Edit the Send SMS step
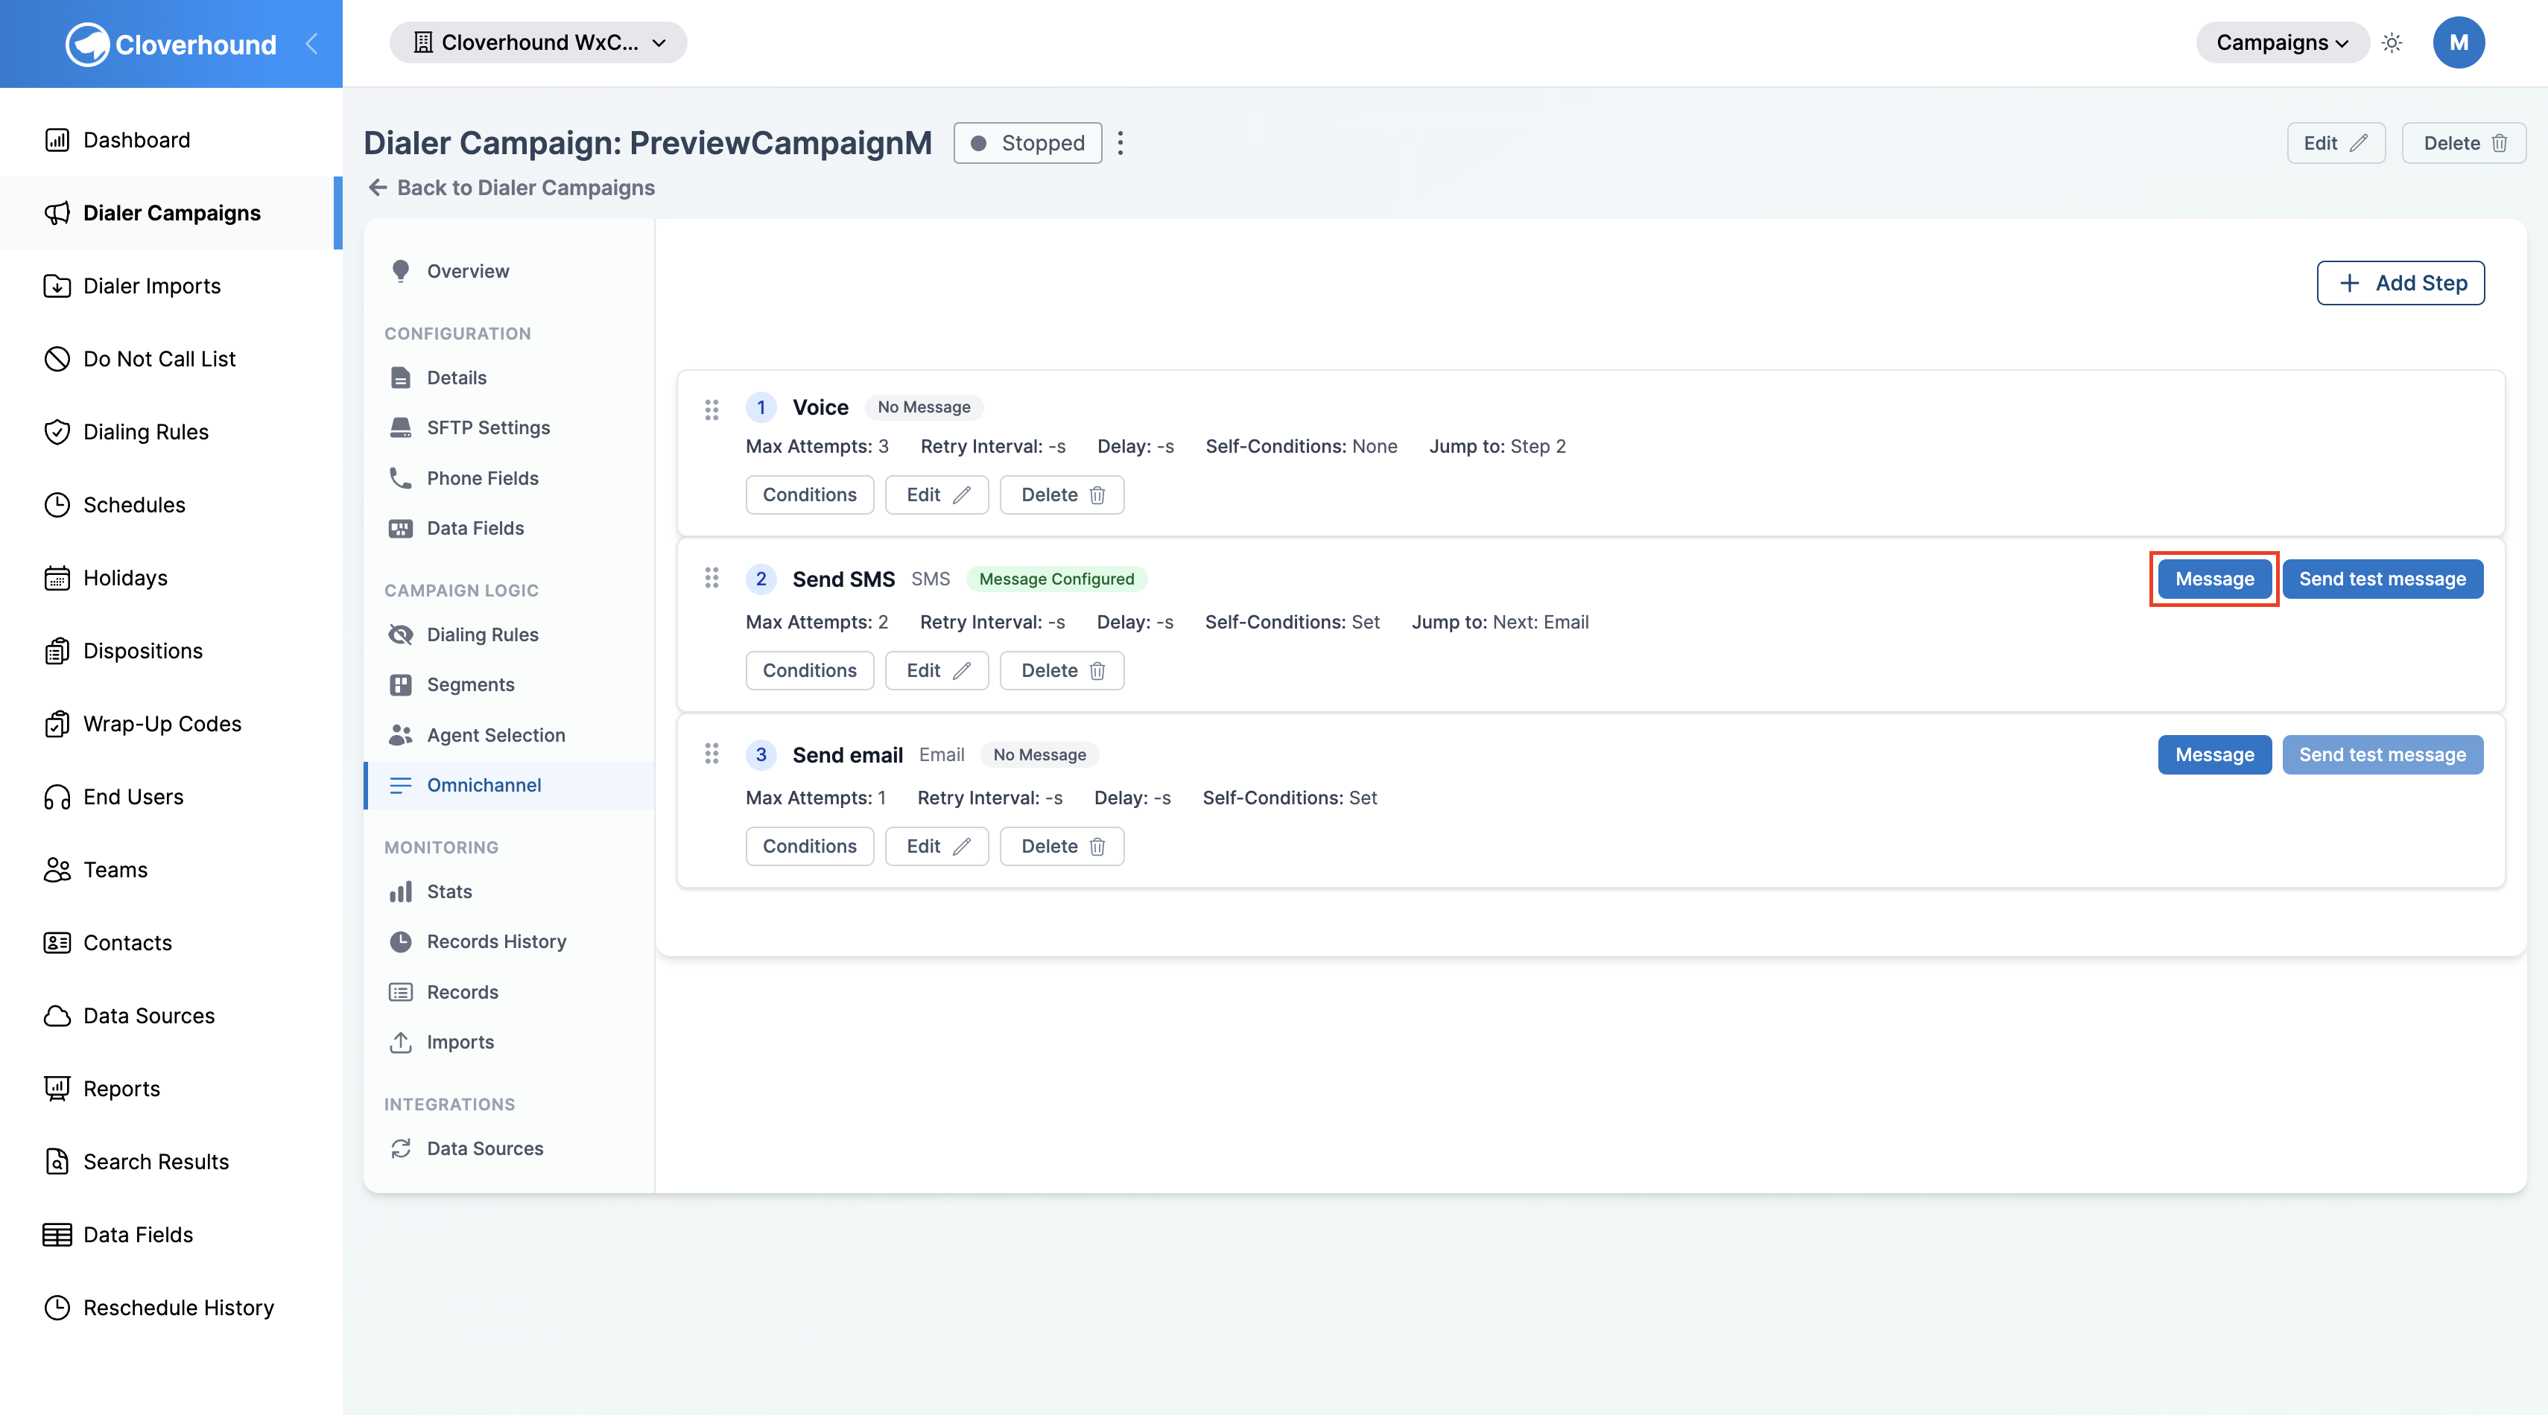The image size is (2548, 1415). tap(937, 672)
